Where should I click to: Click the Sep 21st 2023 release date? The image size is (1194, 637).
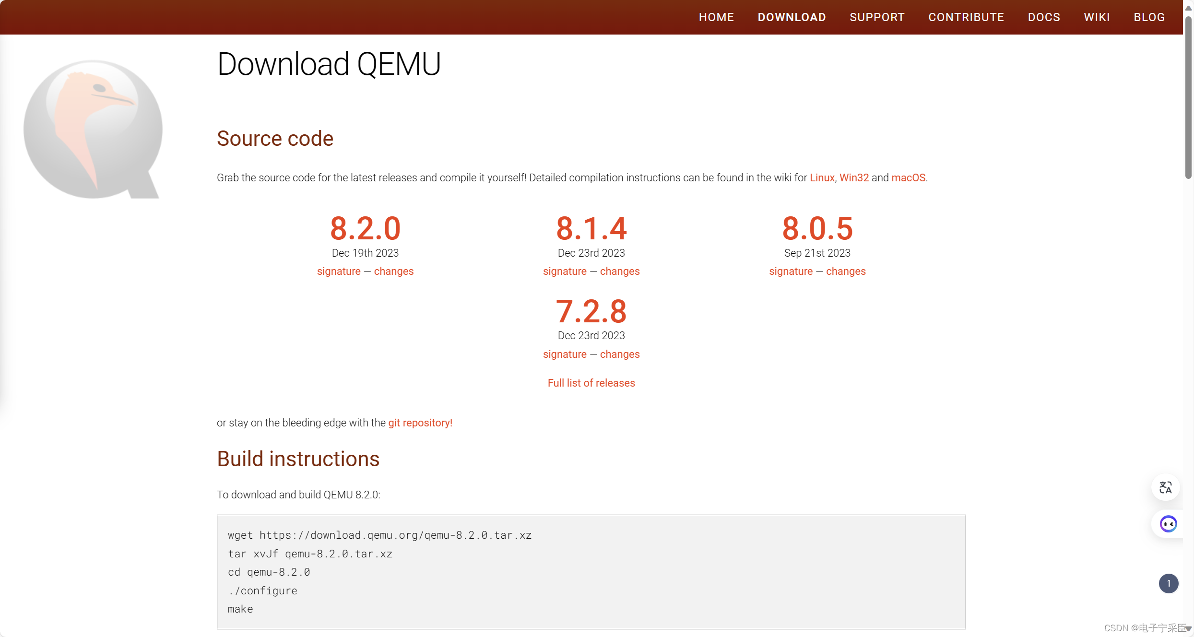pyautogui.click(x=817, y=253)
